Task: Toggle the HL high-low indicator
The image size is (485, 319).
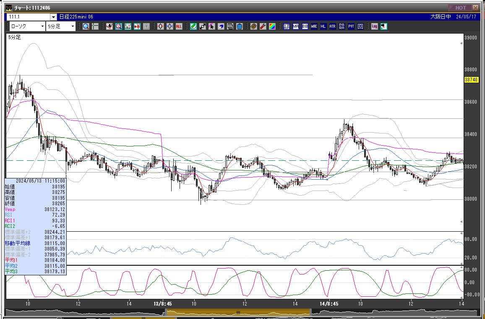Action: 323,26
